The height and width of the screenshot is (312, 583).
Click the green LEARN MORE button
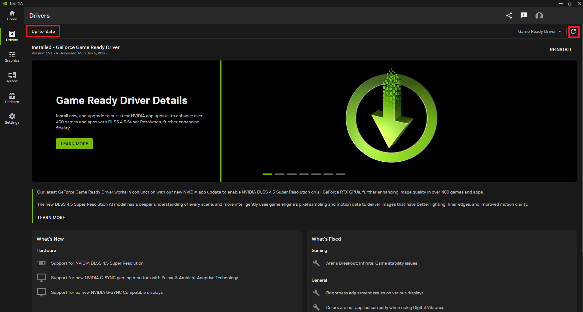[74, 143]
